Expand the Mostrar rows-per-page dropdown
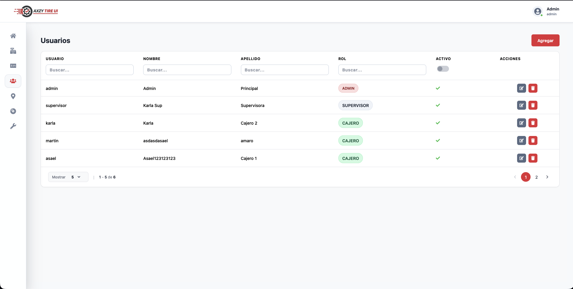Screen dimensions: 573x289 68,177
